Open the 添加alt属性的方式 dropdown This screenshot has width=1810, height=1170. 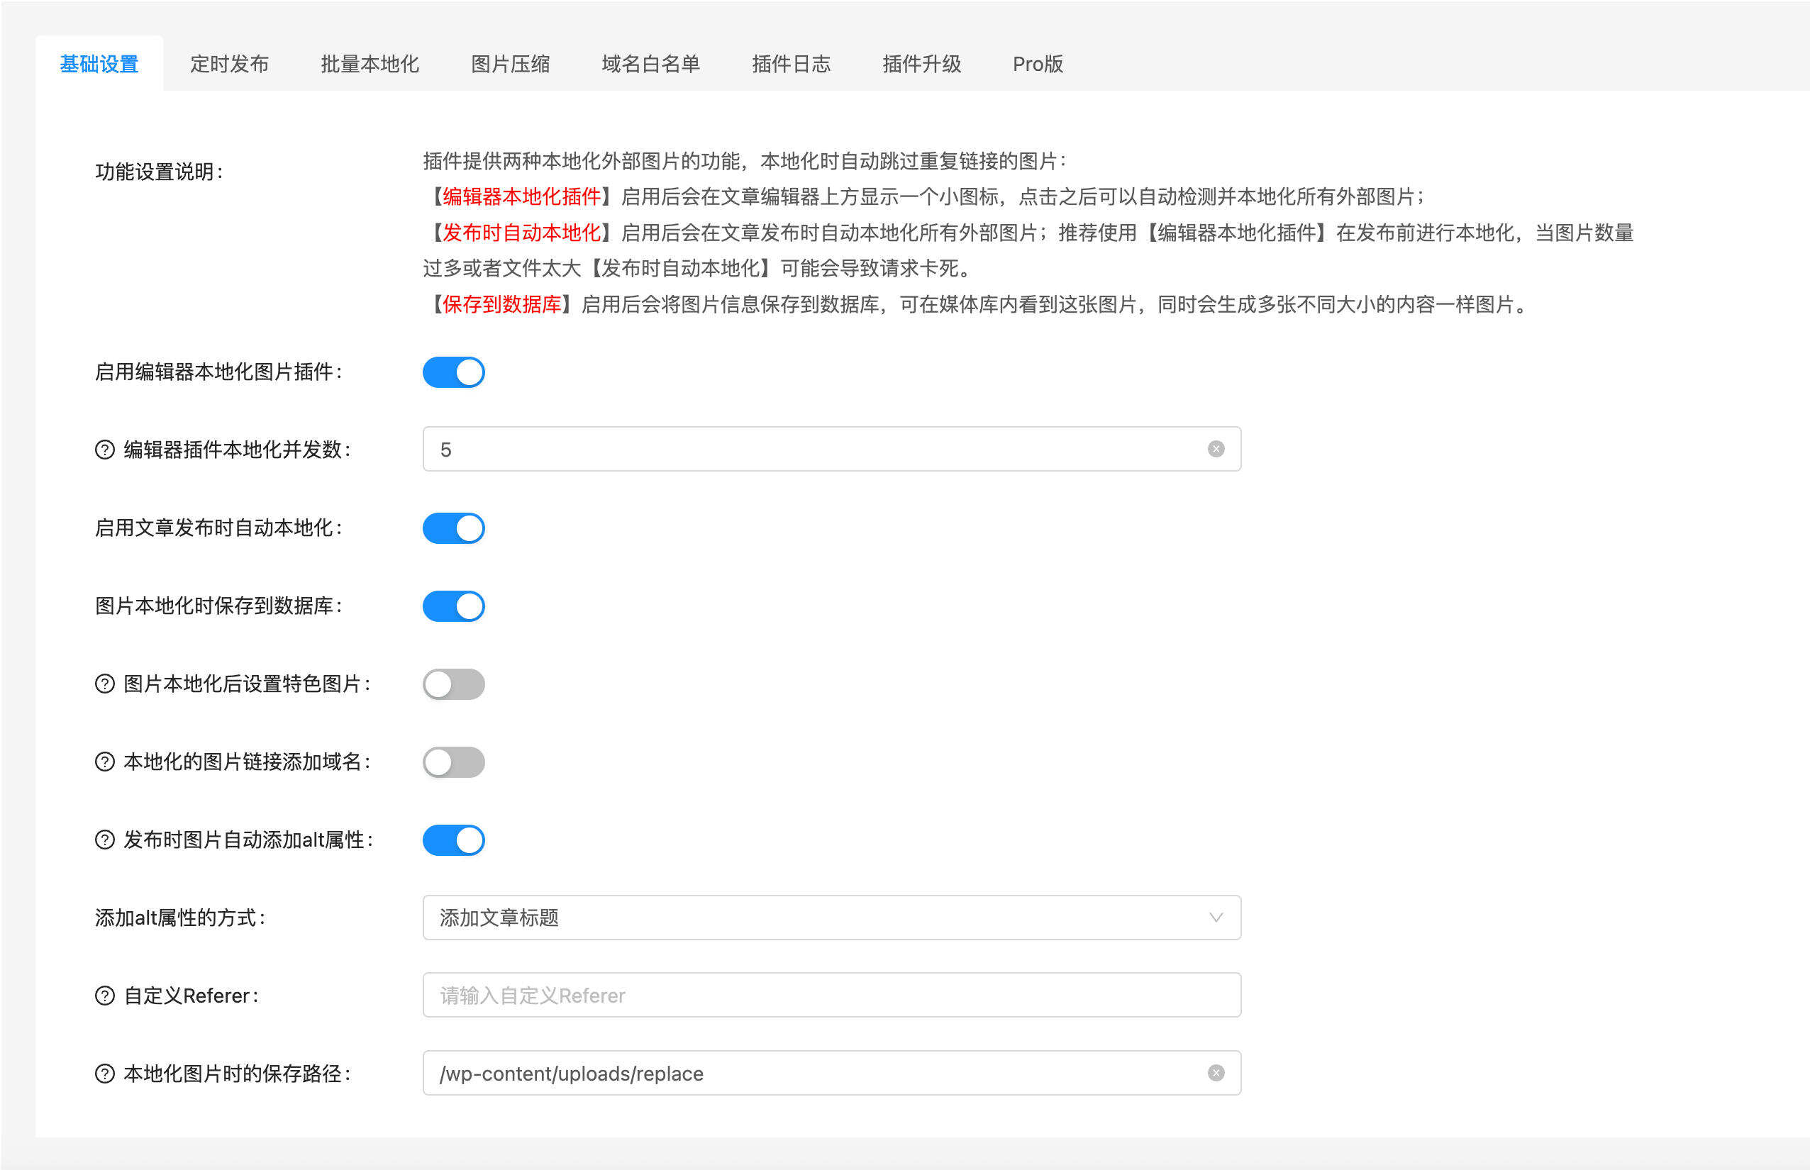click(x=831, y=918)
